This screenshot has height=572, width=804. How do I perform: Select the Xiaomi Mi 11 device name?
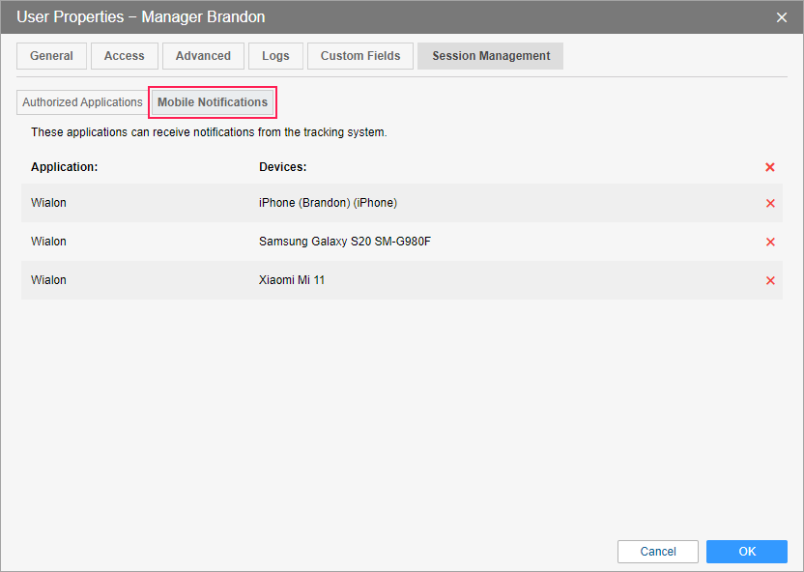point(292,280)
